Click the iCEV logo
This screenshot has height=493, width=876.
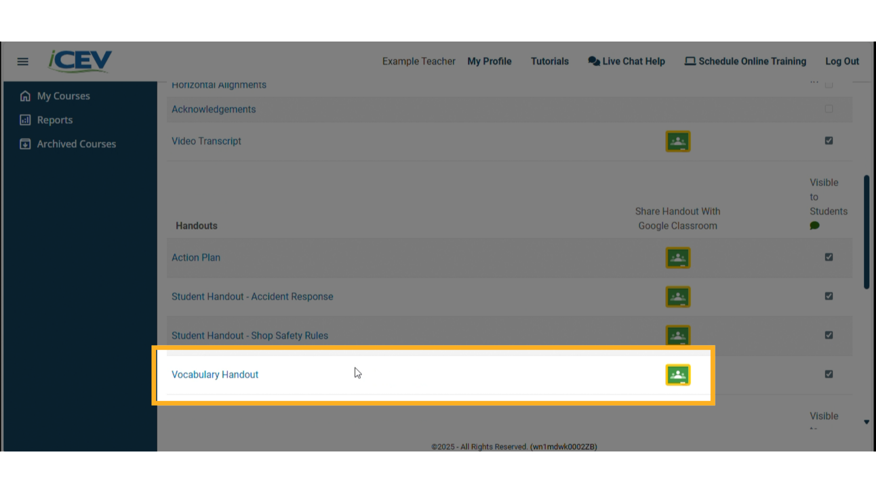point(80,61)
